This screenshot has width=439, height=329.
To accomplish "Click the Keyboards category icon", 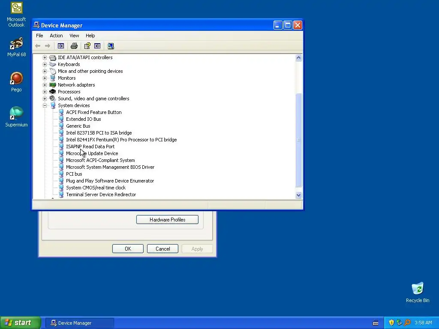I will tap(53, 64).
